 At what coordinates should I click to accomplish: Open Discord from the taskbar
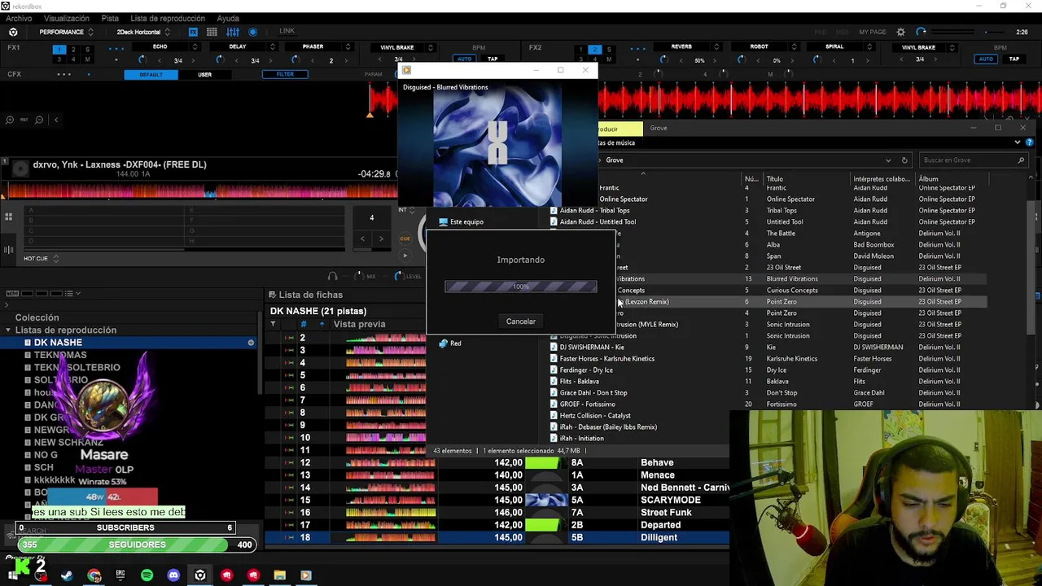pos(173,575)
